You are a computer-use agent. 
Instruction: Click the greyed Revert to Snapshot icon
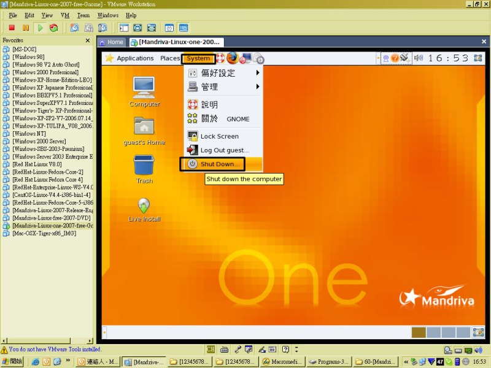[x=88, y=28]
